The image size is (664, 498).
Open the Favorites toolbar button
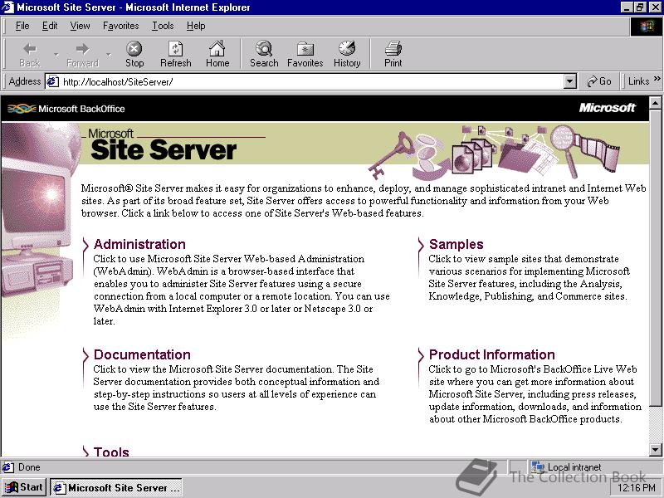[x=305, y=54]
